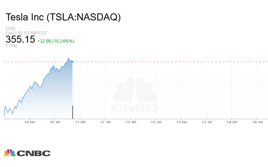Click the CNBC wordmark text at bottom left
This screenshot has height=167, width=268.
click(x=33, y=153)
